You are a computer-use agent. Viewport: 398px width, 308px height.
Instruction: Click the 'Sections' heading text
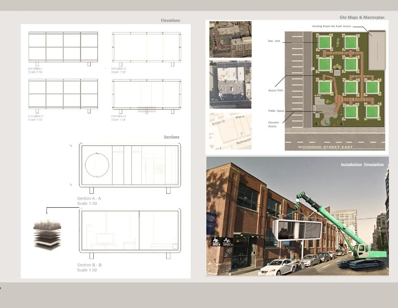coord(171,137)
